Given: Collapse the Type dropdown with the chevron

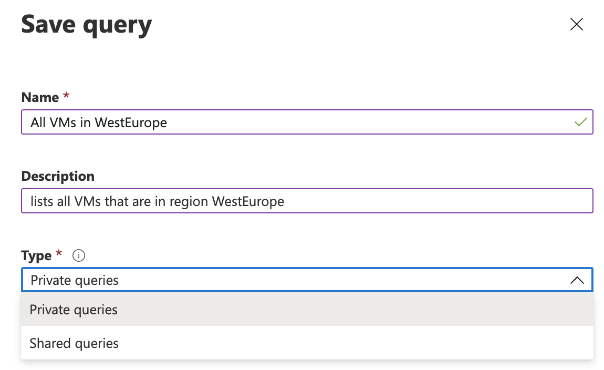Looking at the screenshot, I should pyautogui.click(x=577, y=280).
